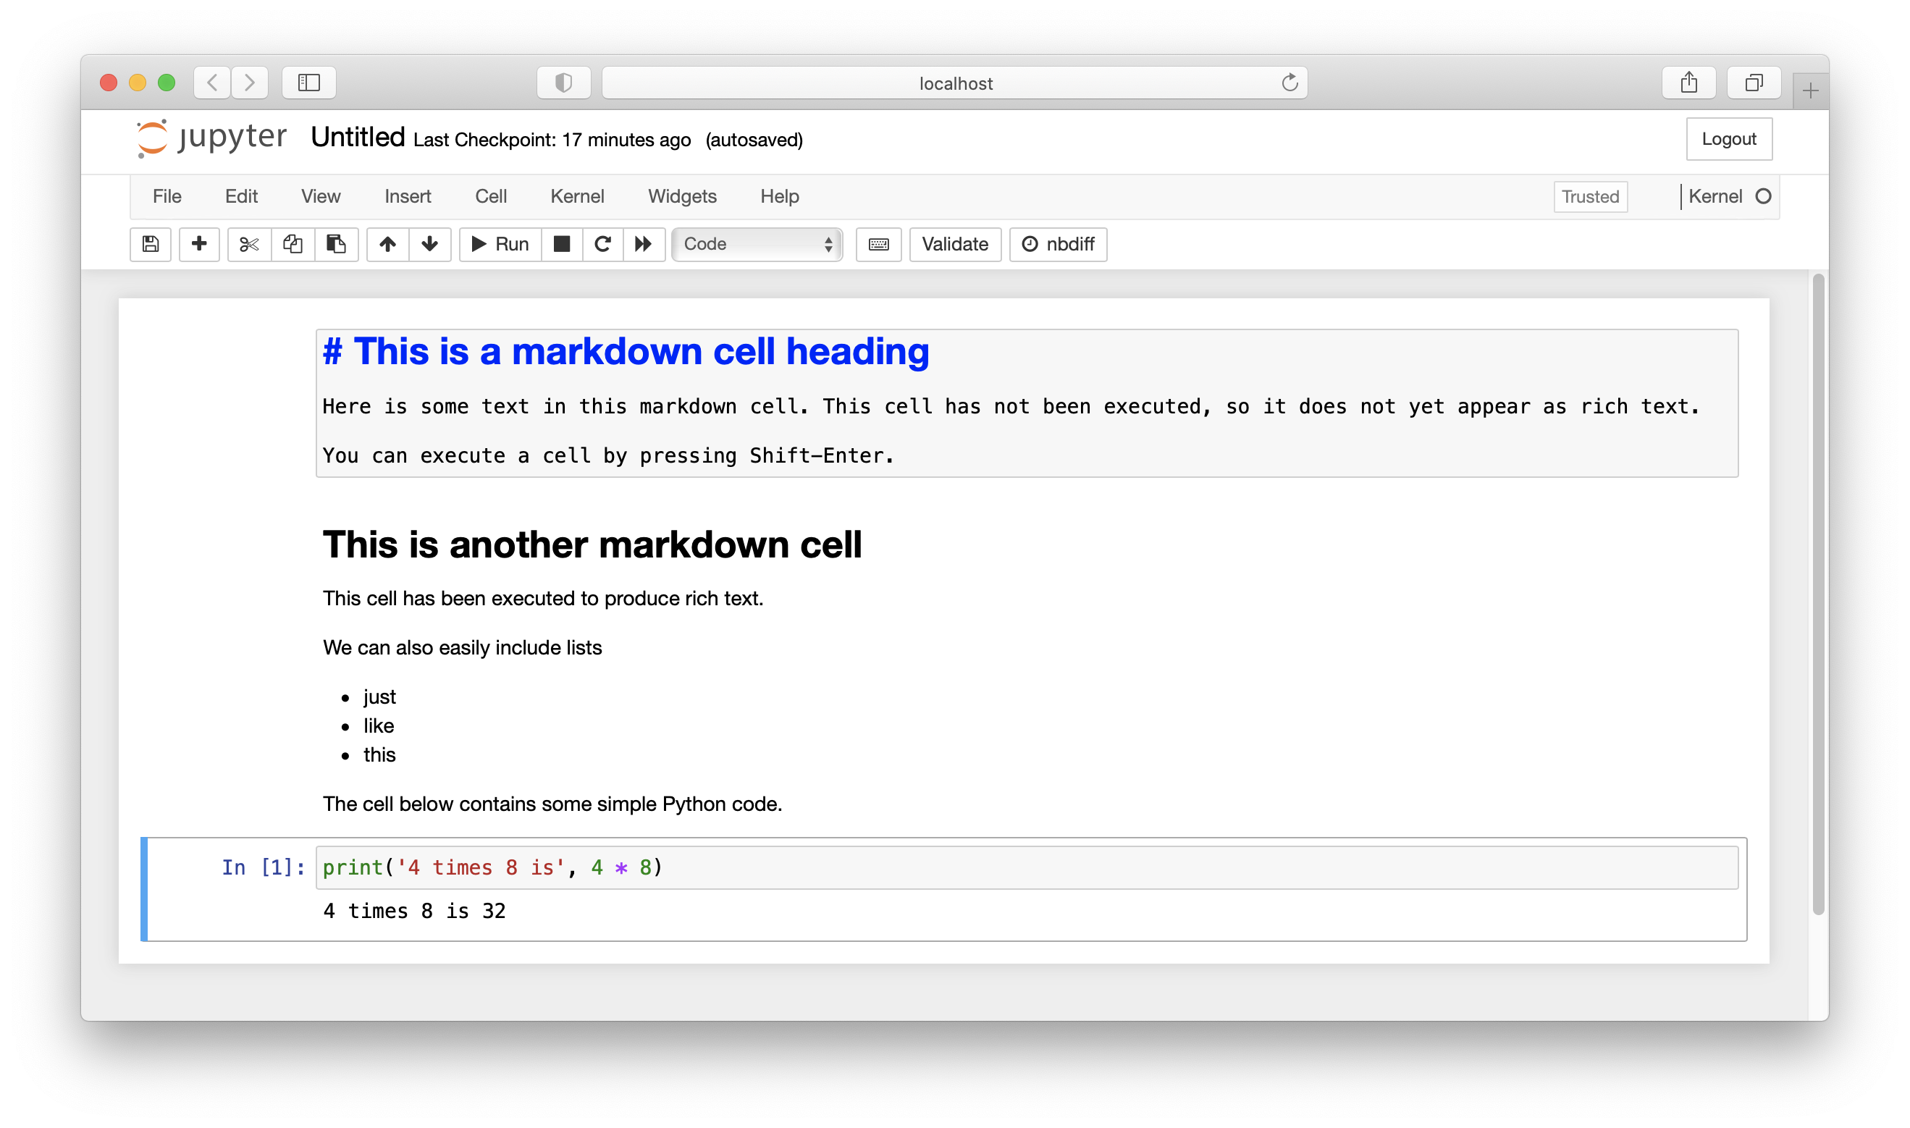Copy the selected cell using the copy icon
Image resolution: width=1910 pixels, height=1128 pixels.
(x=292, y=244)
